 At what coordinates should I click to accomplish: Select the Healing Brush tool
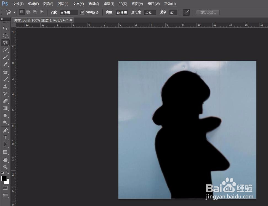pos(5,72)
